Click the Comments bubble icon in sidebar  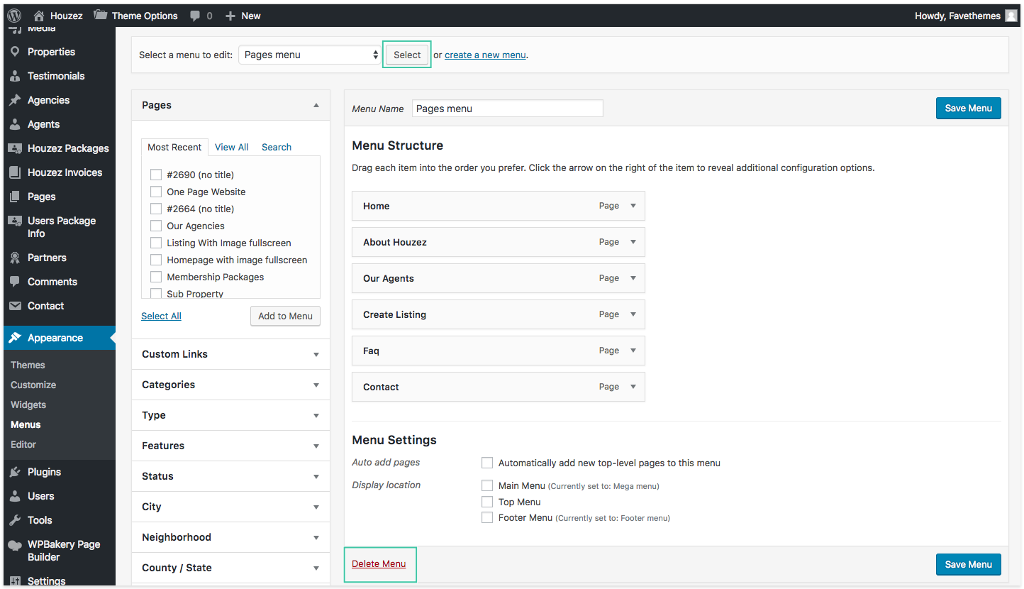15,282
